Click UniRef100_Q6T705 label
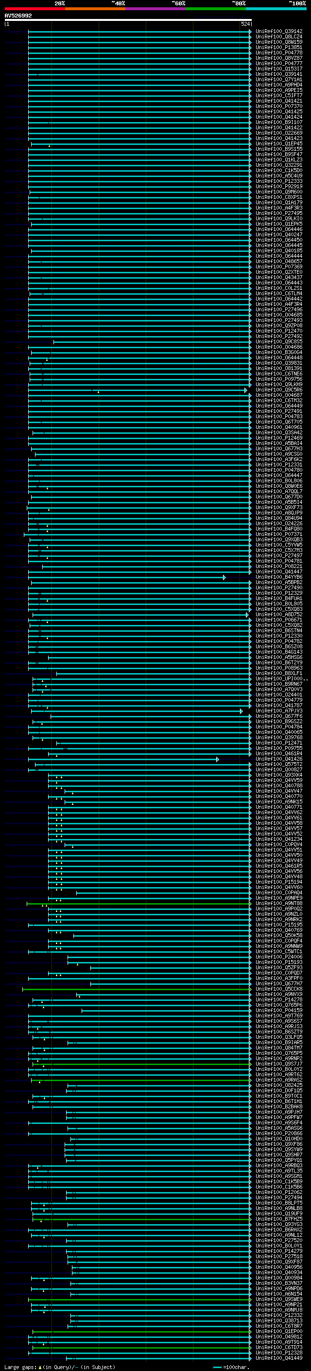 coord(279,422)
